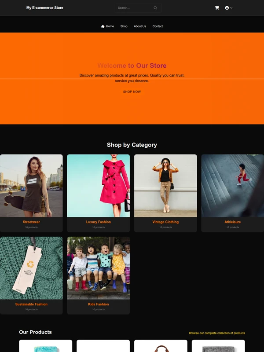Click the Streetwear category title
Screen dimensions: 264x352
pyautogui.click(x=31, y=222)
